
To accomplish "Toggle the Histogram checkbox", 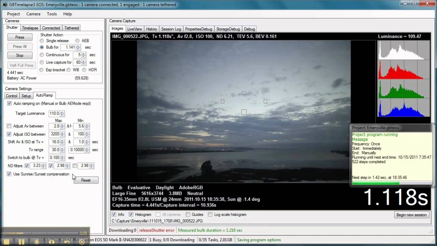I will pyautogui.click(x=131, y=215).
